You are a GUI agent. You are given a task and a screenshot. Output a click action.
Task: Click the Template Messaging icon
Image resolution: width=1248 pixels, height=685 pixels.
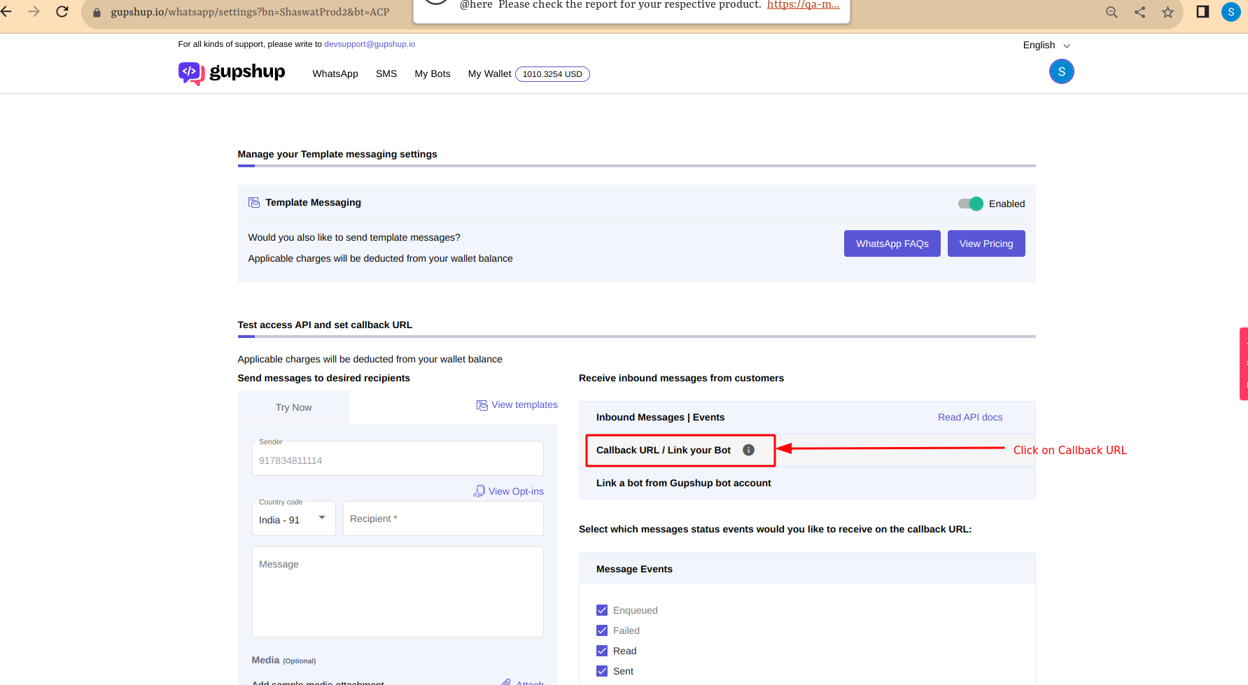[254, 202]
